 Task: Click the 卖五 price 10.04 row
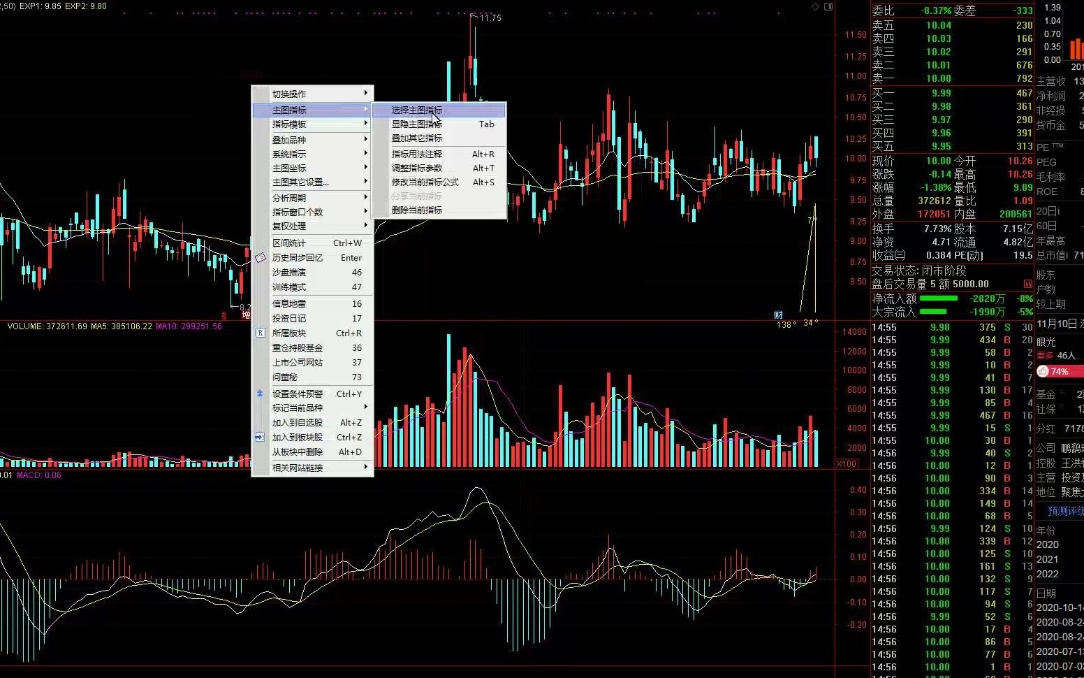[952, 25]
